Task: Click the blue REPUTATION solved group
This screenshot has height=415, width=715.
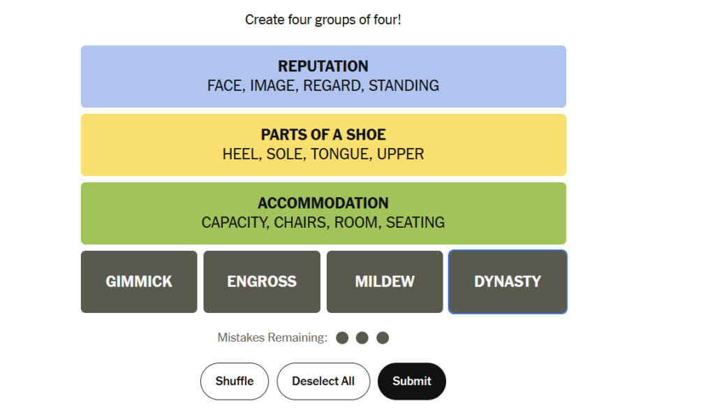Action: pos(324,77)
